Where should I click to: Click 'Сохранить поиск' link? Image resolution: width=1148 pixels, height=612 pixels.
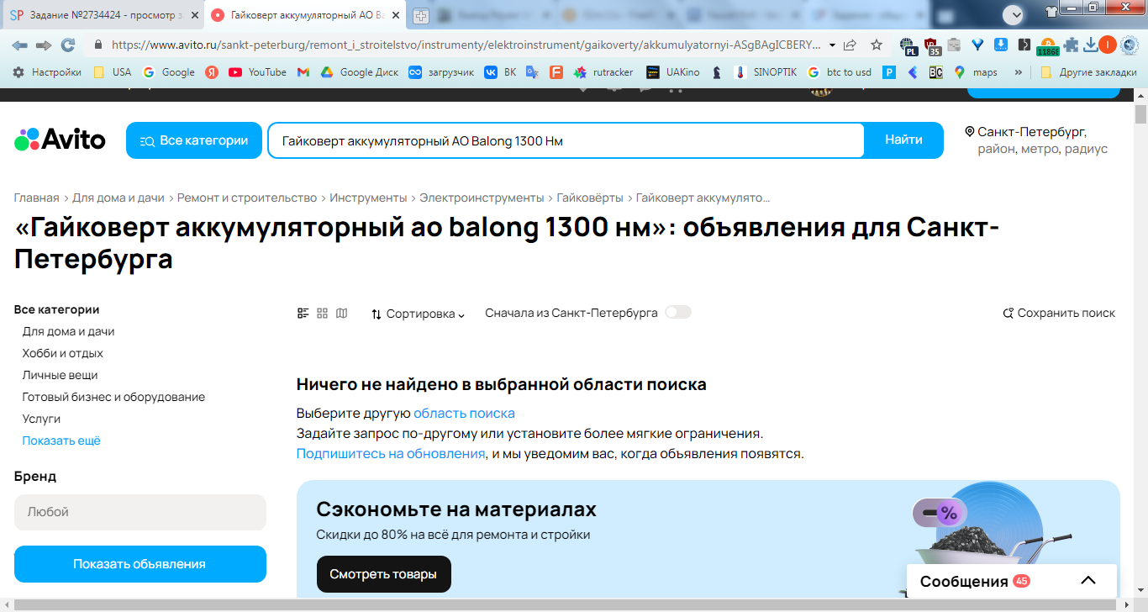pos(1059,314)
